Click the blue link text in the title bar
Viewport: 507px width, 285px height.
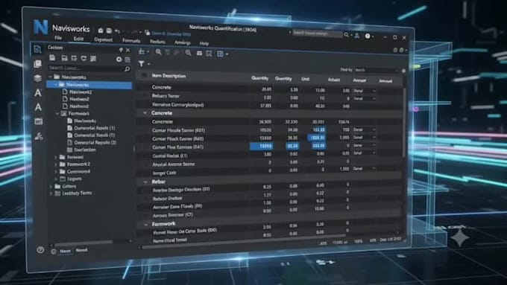pyautogui.click(x=171, y=33)
